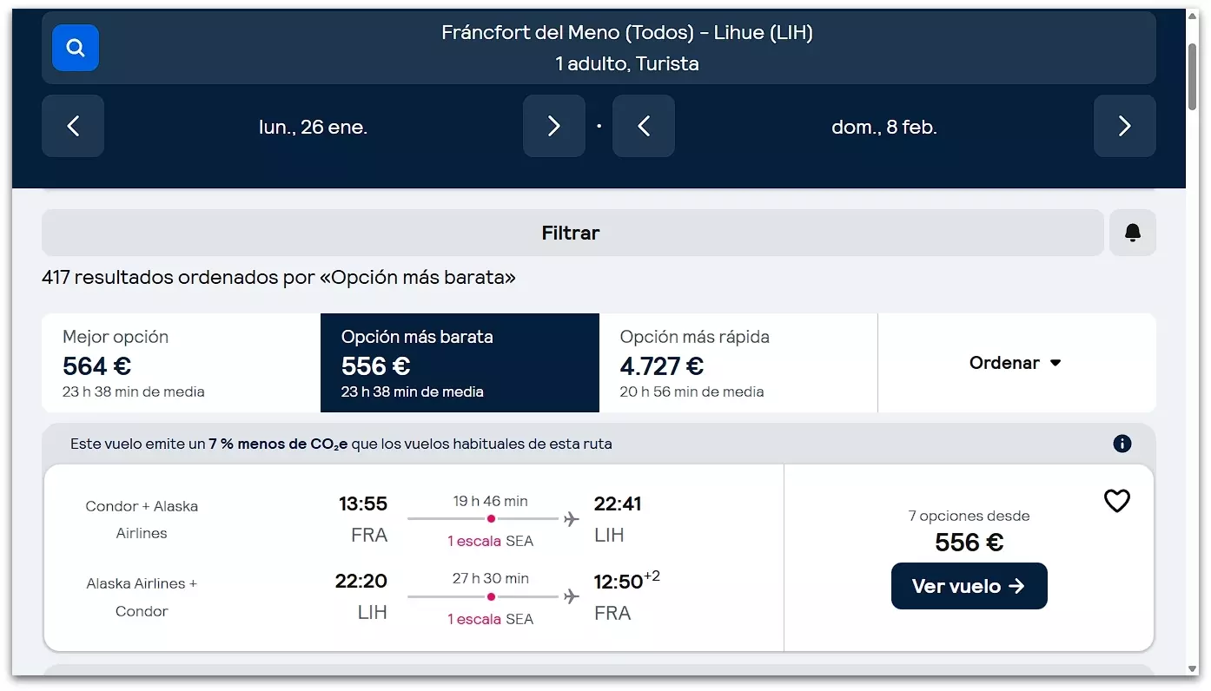Screen dimensions: 1211x691
Task: Go to previous departure date
Action: coord(73,127)
